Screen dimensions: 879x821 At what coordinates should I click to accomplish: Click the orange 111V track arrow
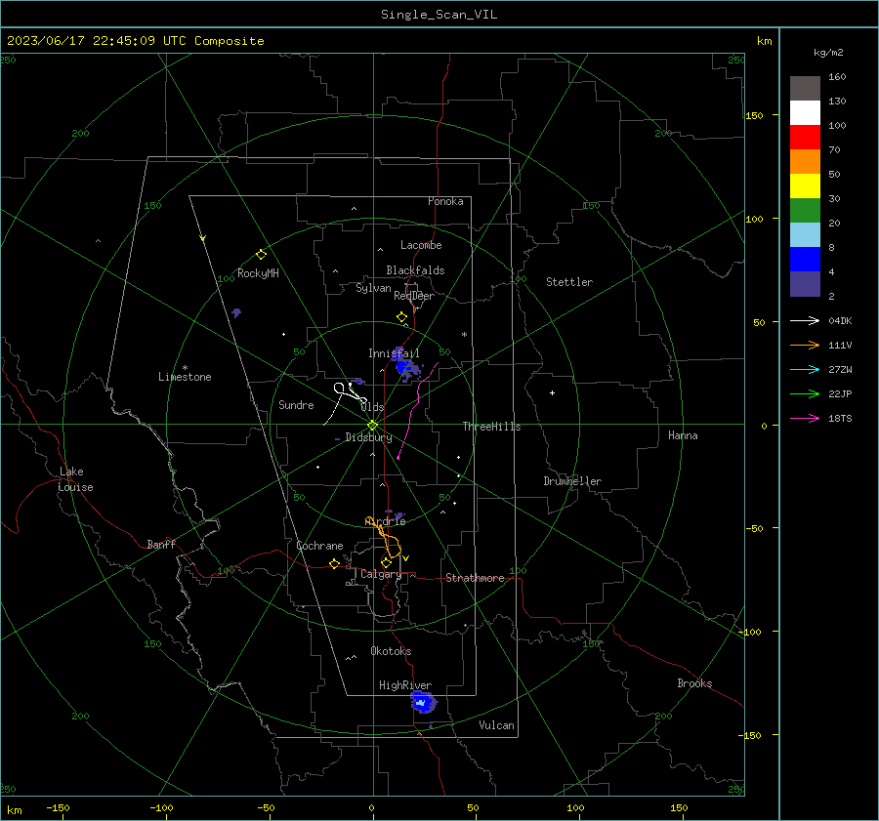(x=805, y=346)
